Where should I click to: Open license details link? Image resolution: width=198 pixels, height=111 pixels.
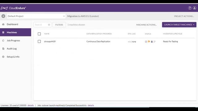click(31, 105)
